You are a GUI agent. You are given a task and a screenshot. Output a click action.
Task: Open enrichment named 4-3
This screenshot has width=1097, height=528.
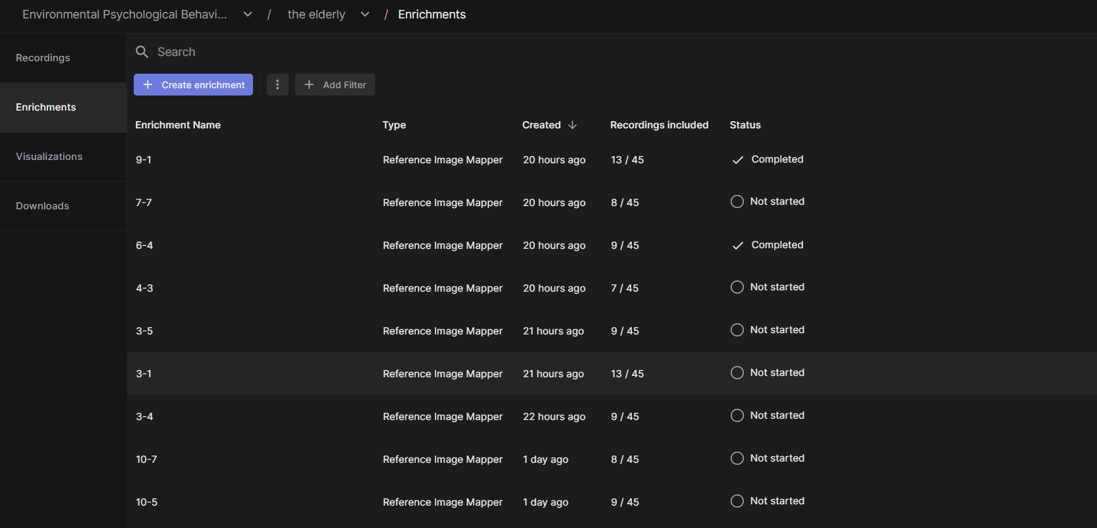point(144,288)
